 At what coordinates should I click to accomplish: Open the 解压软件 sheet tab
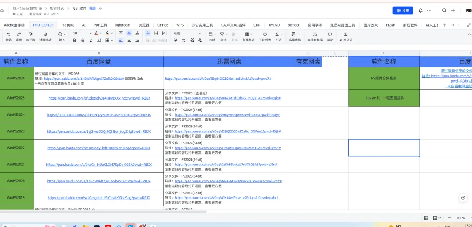[410, 25]
